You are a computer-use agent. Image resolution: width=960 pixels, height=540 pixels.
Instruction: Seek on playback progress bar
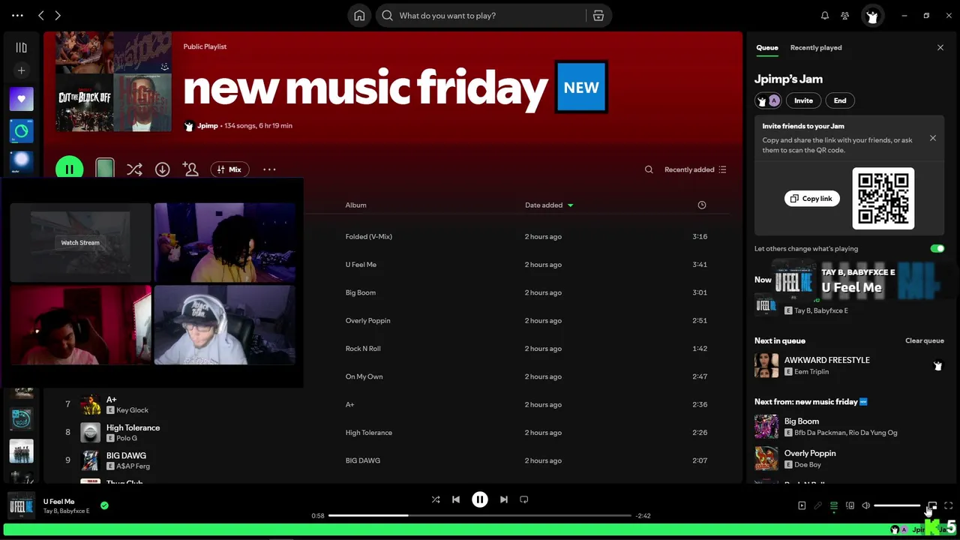tap(478, 516)
